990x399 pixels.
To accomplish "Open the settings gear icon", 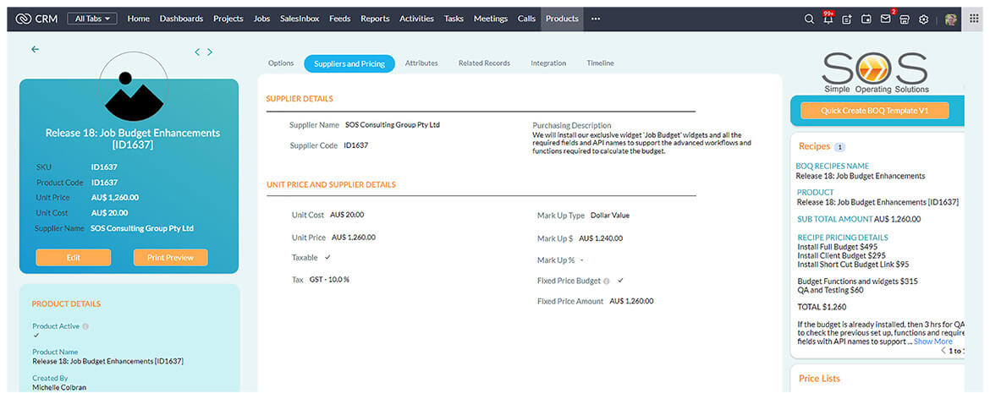I will (923, 19).
